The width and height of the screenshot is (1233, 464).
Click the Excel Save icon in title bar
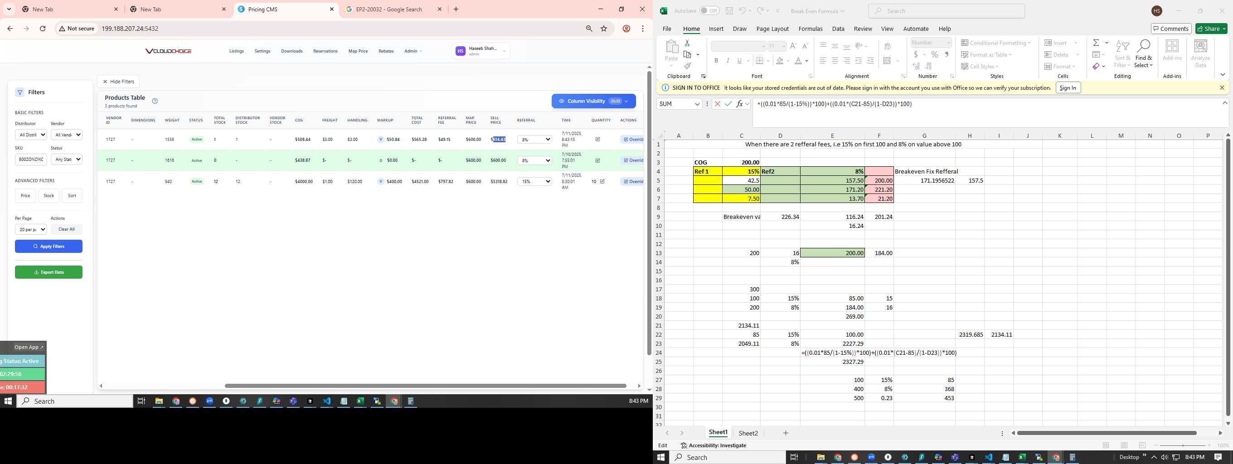(x=729, y=11)
